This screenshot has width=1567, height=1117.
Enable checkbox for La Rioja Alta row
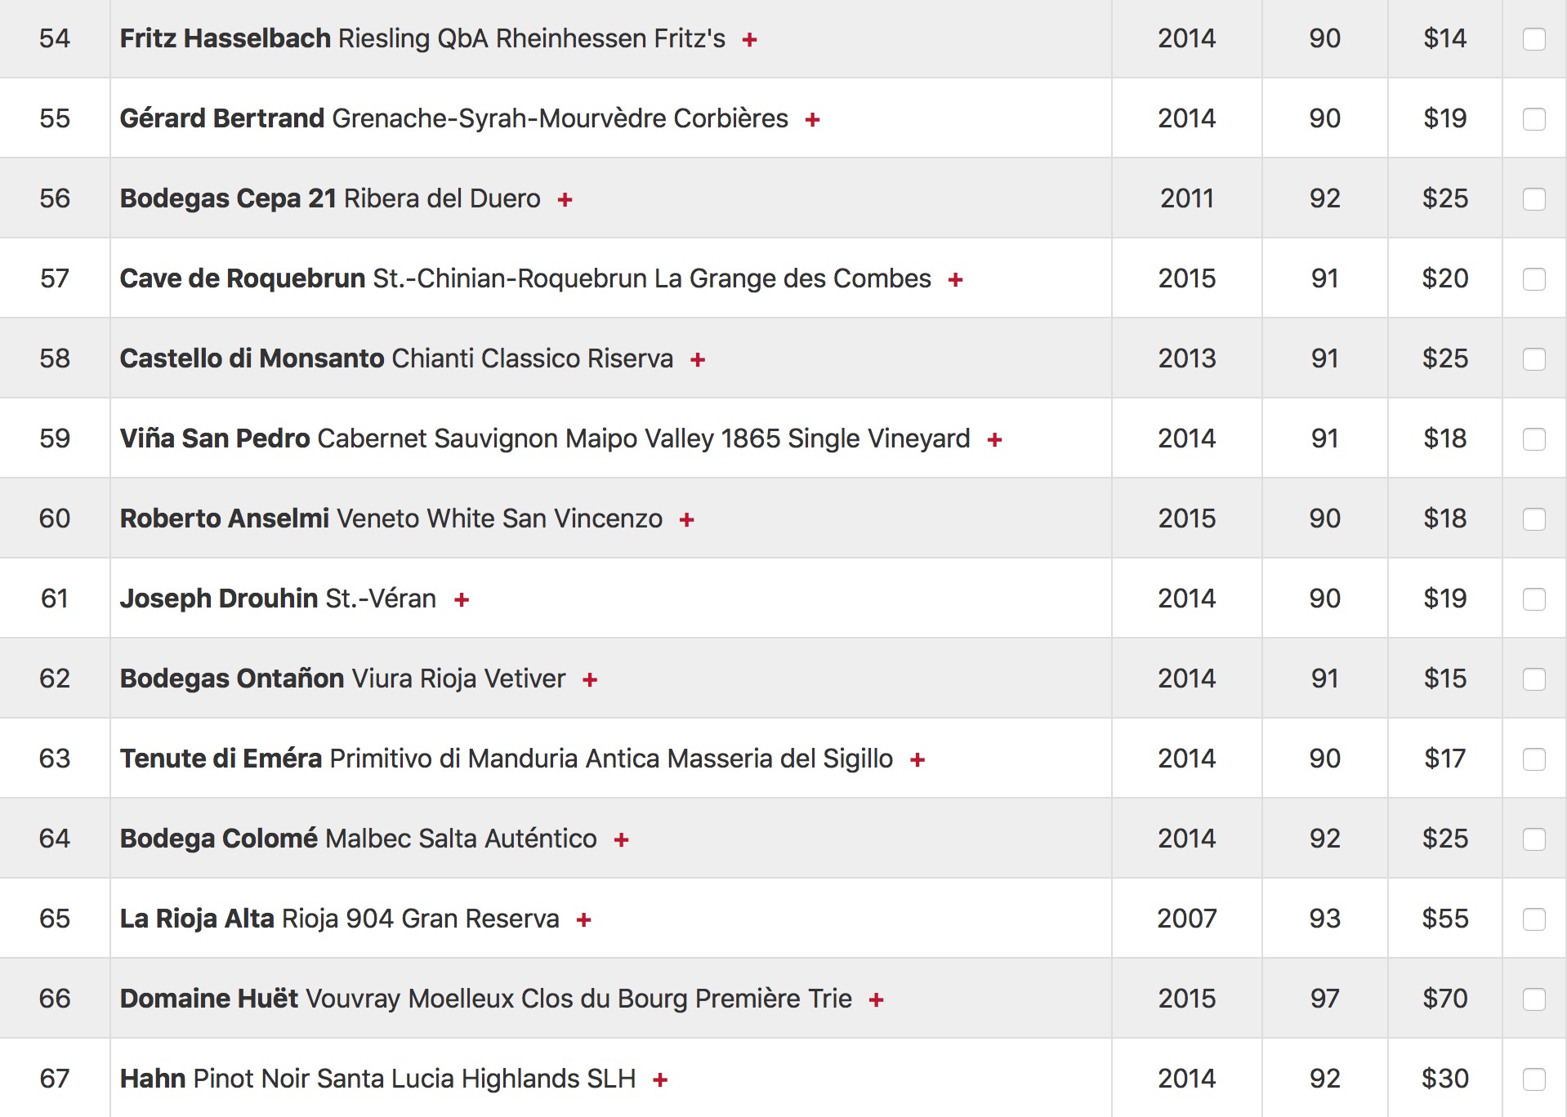point(1534,919)
